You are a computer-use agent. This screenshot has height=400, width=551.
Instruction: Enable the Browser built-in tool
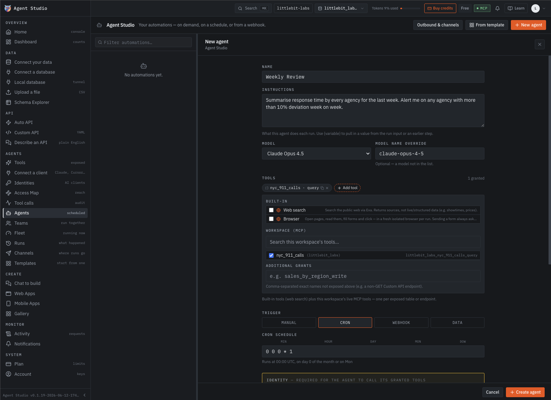coord(271,219)
